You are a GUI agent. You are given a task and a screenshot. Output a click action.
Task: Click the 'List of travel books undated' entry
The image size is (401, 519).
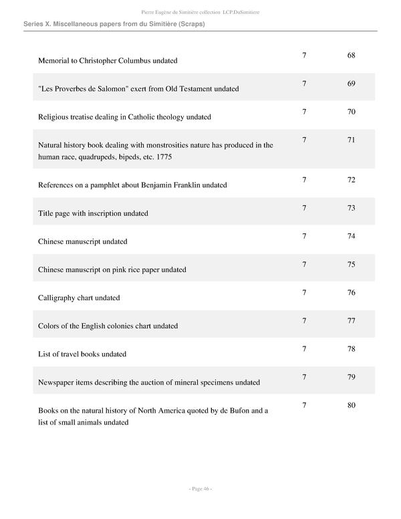point(82,354)
